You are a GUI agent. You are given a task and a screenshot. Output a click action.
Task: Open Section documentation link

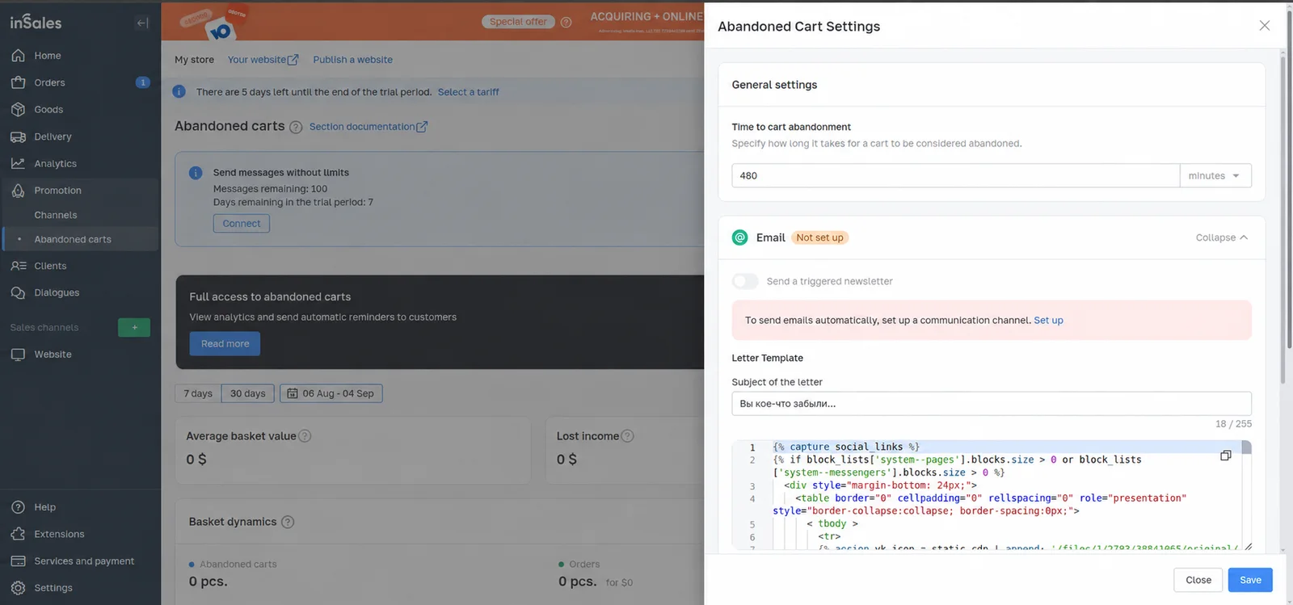(369, 127)
